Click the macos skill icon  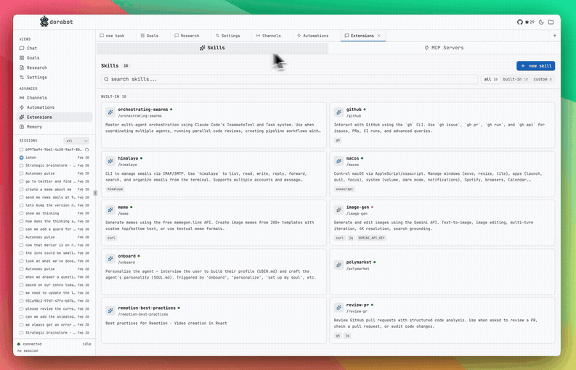point(338,161)
